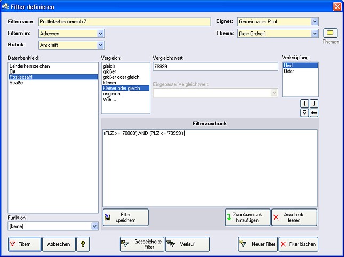This screenshot has height=257, width=344.
Task: Insert an opening parenthesis into the expression
Action: point(305,102)
